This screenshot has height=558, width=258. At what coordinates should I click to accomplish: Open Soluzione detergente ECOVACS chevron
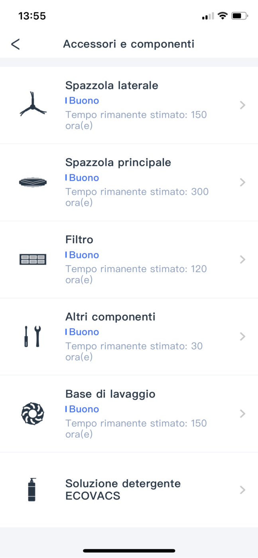point(242,490)
